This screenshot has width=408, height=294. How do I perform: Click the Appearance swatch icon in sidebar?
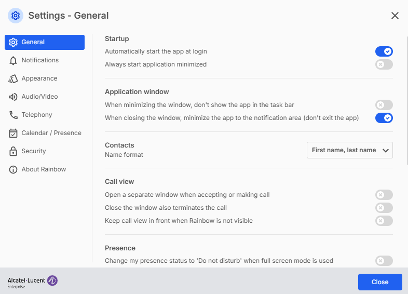13,78
